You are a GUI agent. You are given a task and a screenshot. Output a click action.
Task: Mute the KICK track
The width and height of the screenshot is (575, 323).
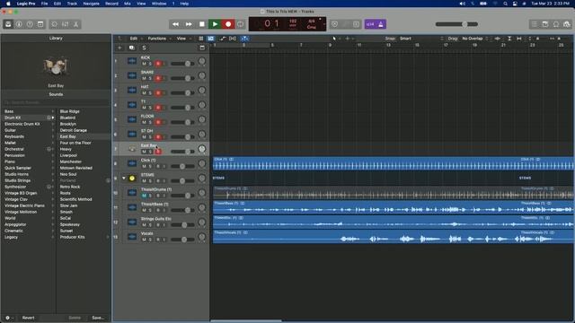144,64
